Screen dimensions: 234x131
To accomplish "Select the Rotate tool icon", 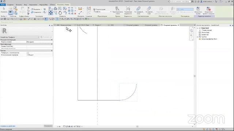I will [x=60, y=13].
